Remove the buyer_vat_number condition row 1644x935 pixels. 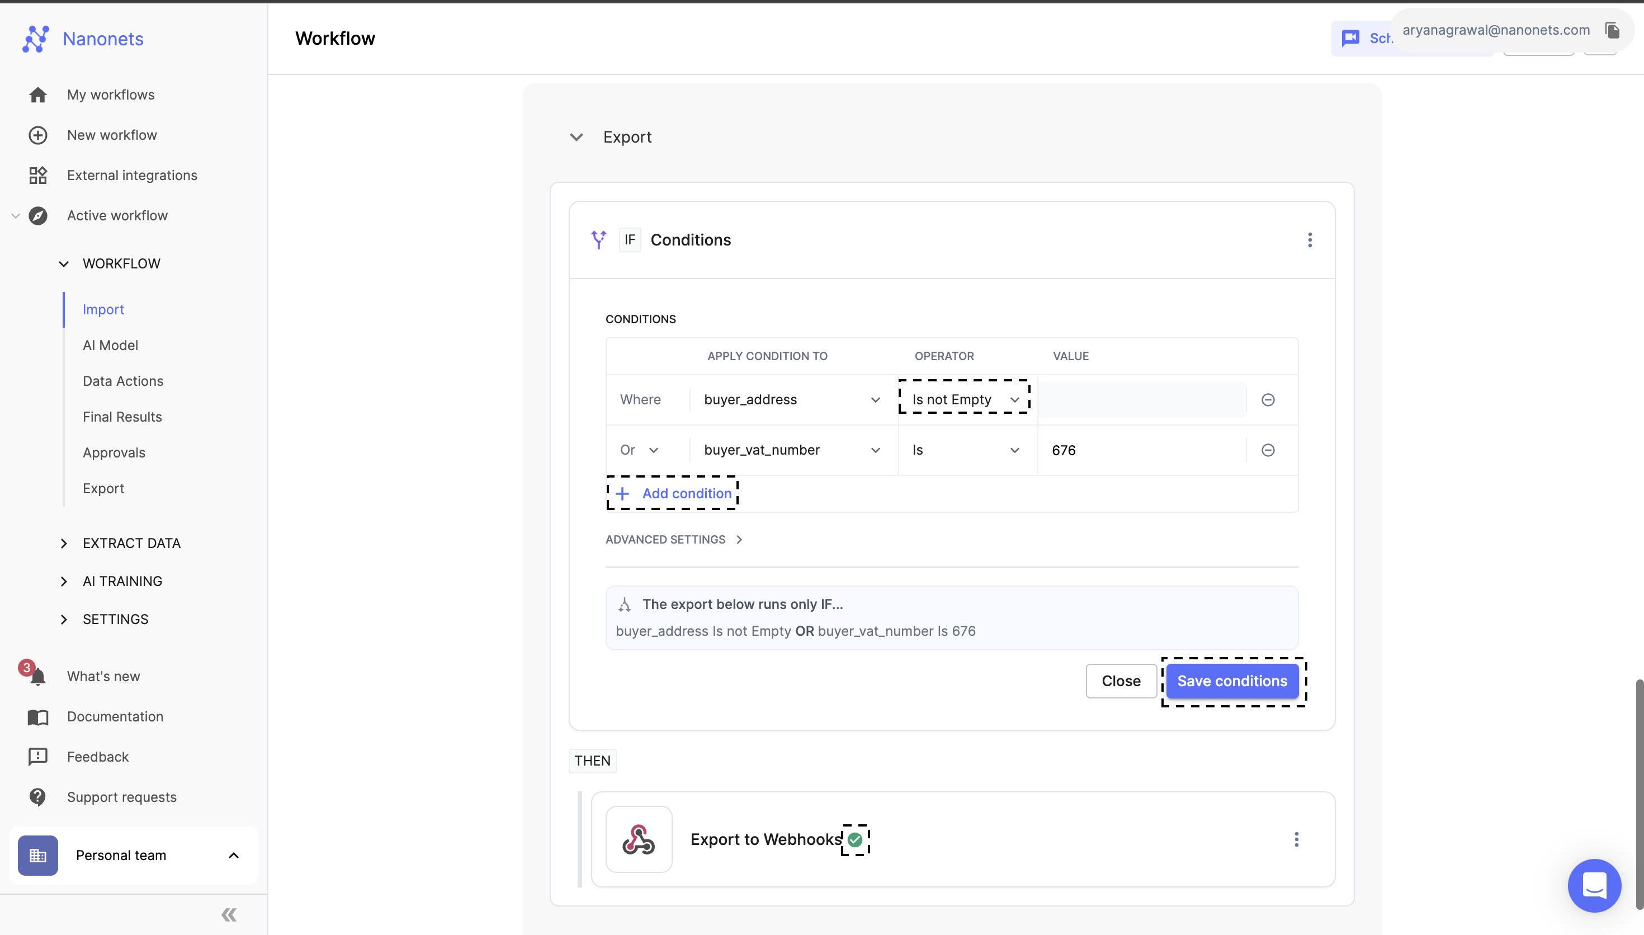coord(1268,450)
